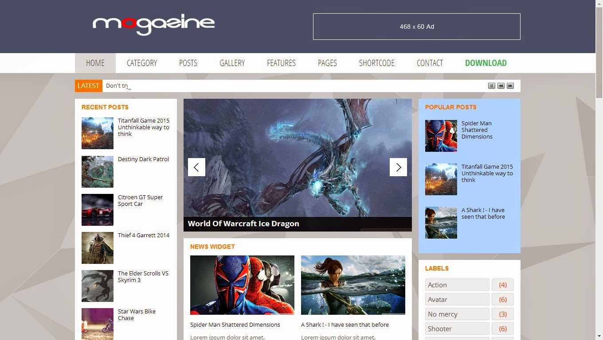Select the No mercy label

[x=457, y=314]
